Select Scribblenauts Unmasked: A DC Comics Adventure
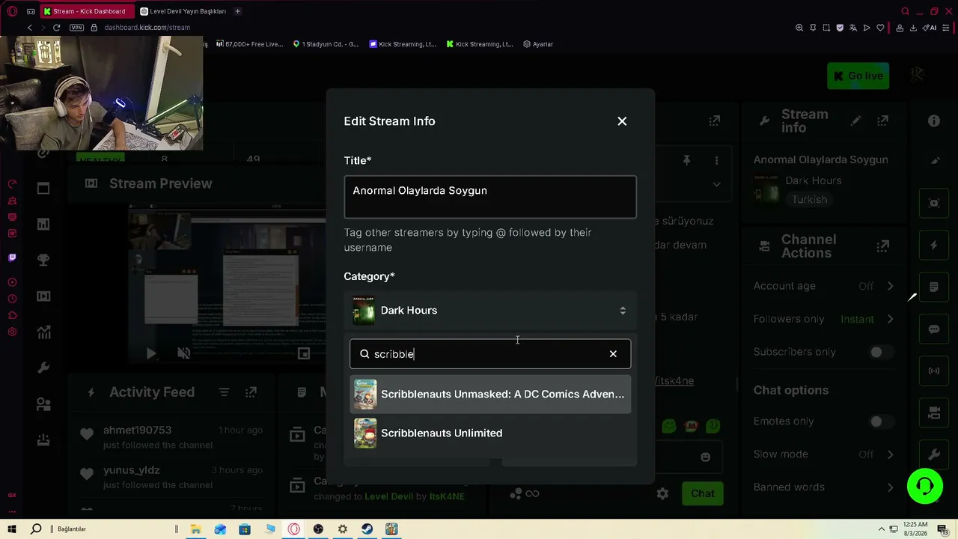This screenshot has width=958, height=539. 490,395
